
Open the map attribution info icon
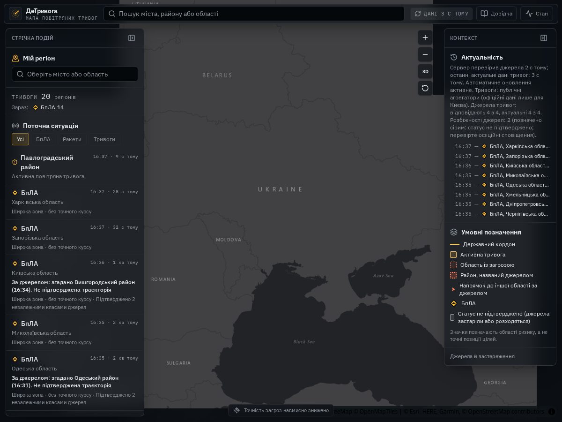[x=552, y=412]
